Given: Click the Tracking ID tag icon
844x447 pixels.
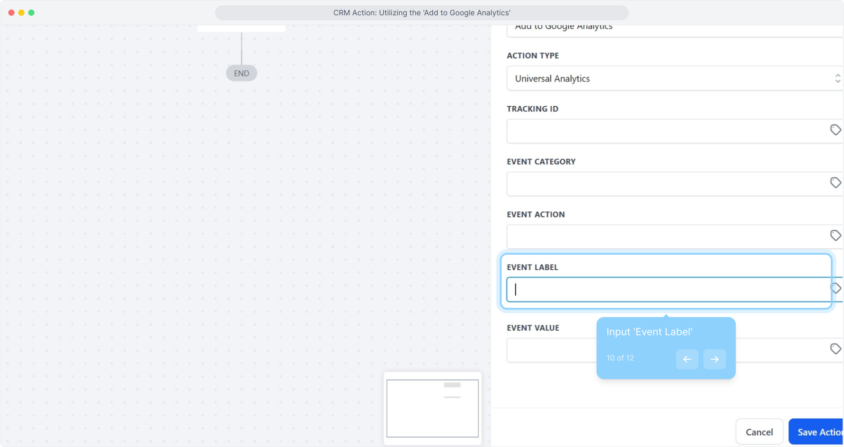Looking at the screenshot, I should [835, 130].
